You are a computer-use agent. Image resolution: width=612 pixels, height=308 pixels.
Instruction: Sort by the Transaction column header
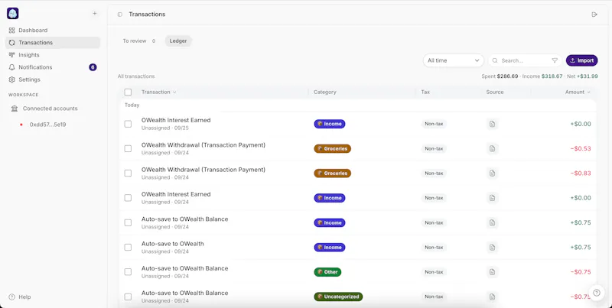(159, 92)
